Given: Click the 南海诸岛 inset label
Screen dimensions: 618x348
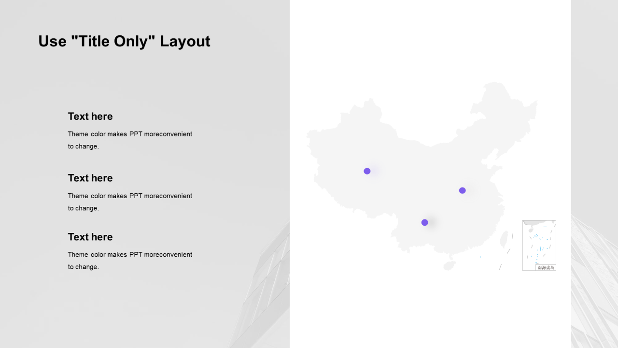Looking at the screenshot, I should 546,267.
